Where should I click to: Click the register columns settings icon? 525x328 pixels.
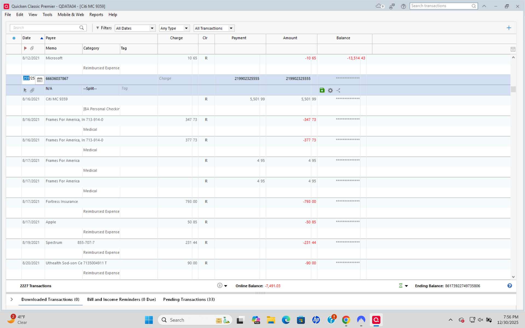pyautogui.click(x=513, y=49)
